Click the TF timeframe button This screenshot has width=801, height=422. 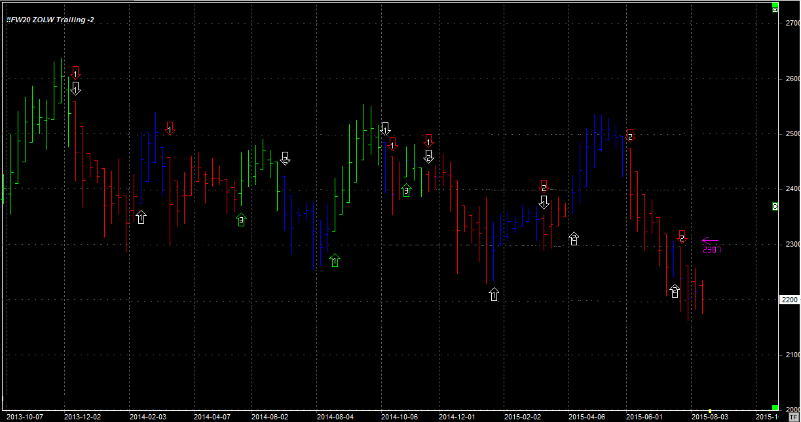[x=794, y=417]
